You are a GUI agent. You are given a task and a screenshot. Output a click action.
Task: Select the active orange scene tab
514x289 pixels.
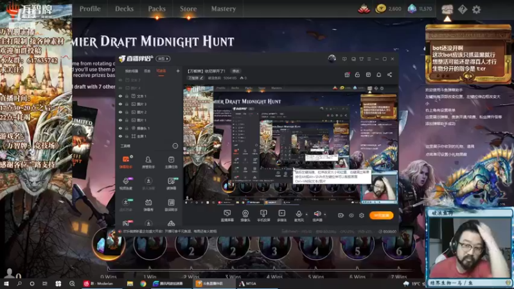pyautogui.click(x=161, y=71)
